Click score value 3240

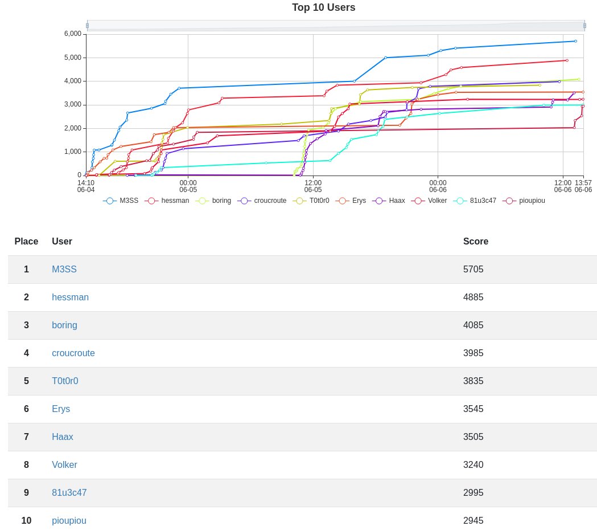[x=474, y=464]
